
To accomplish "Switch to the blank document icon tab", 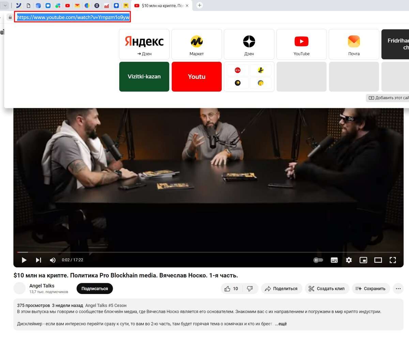I will [29, 5].
